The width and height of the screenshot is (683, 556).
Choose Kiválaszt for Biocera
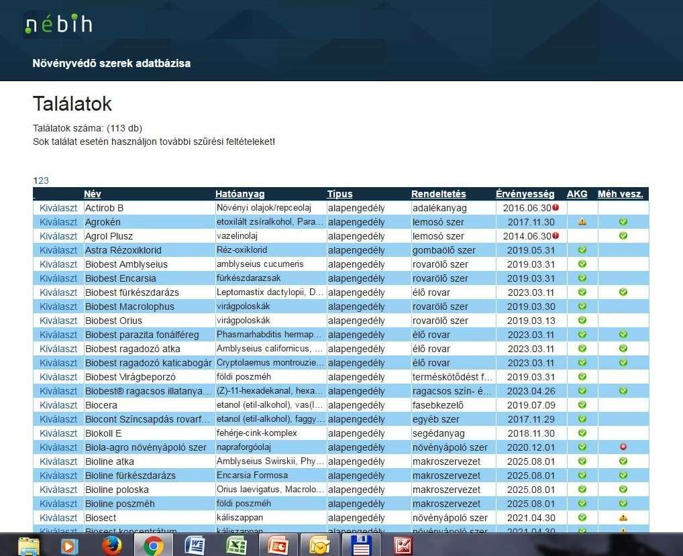click(x=58, y=405)
